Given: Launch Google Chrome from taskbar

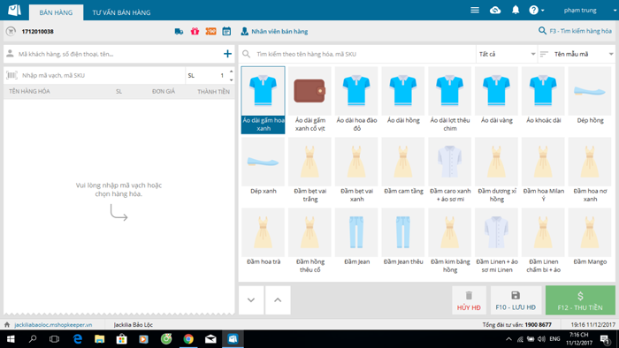Looking at the screenshot, I should [x=188, y=339].
